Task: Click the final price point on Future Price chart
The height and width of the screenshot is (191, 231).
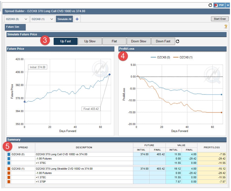Action: pos(109,74)
